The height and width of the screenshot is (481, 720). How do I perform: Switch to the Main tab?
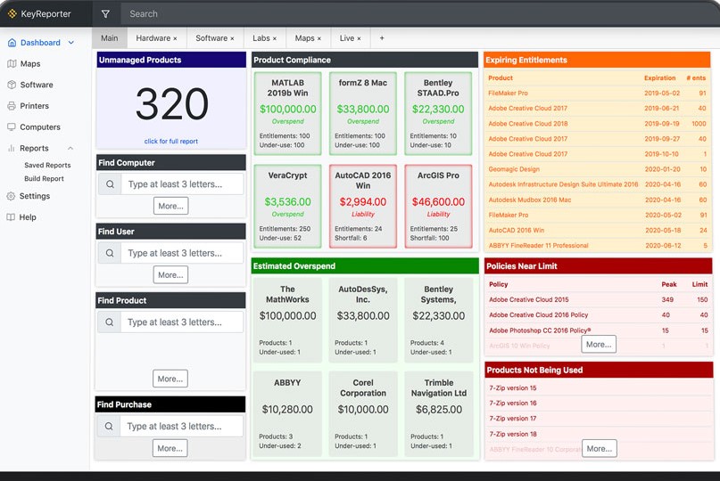pyautogui.click(x=109, y=38)
